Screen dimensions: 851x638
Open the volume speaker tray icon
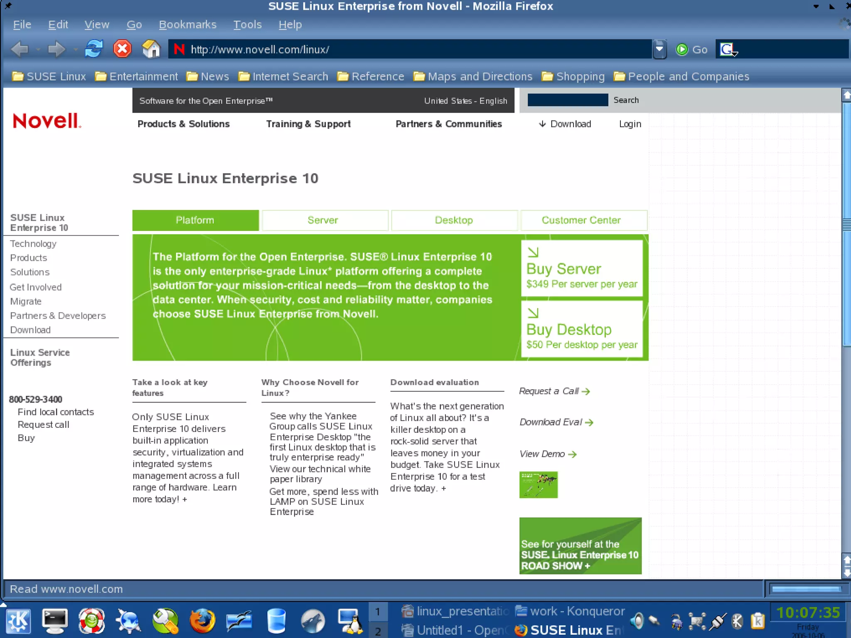[x=637, y=621]
